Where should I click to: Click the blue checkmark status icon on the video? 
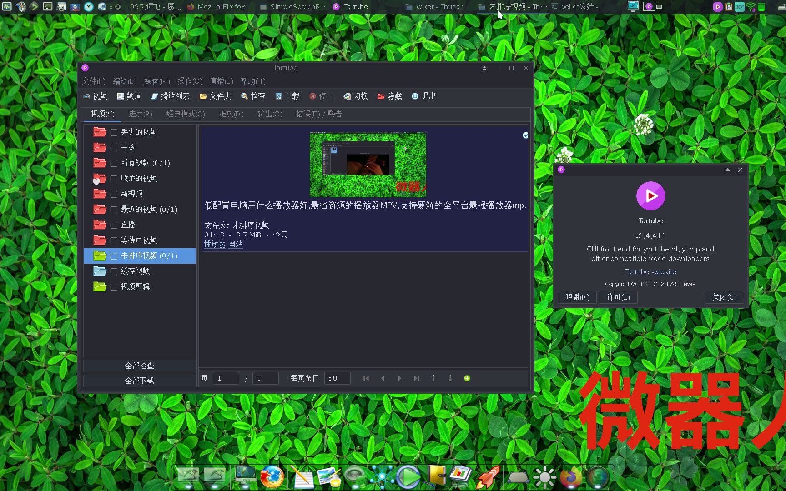click(525, 135)
